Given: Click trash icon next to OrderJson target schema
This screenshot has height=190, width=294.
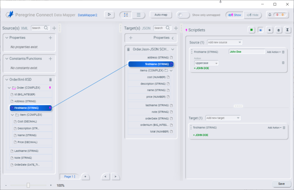Looking at the screenshot, I should (128, 49).
